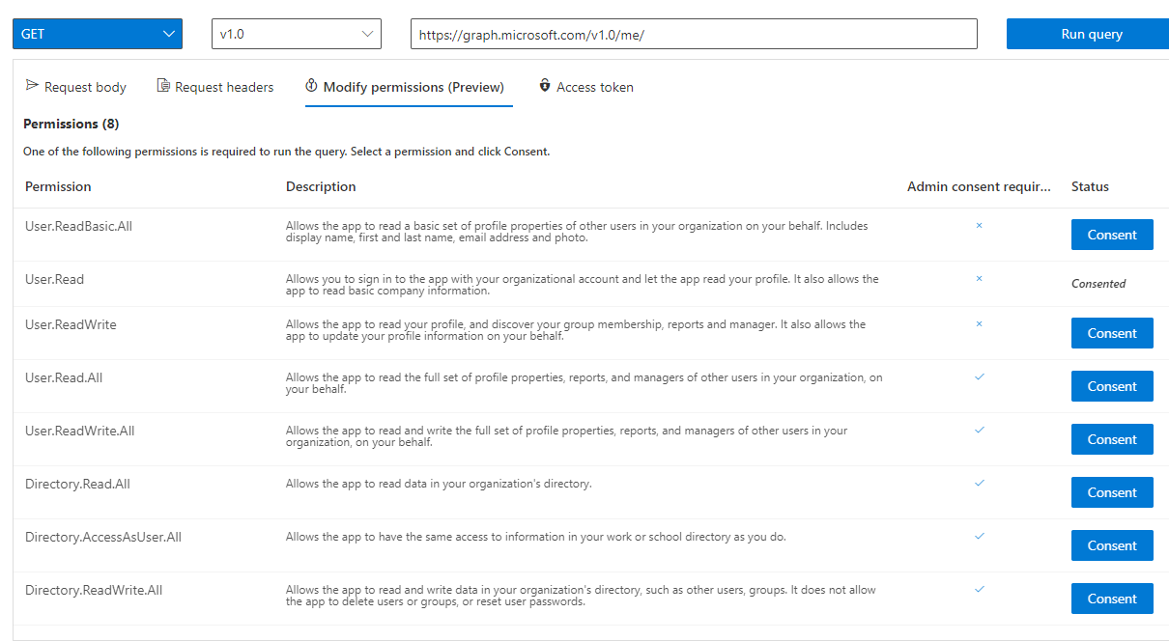
Task: Consent to User.ReadBasic.All permission
Action: [x=1112, y=235]
